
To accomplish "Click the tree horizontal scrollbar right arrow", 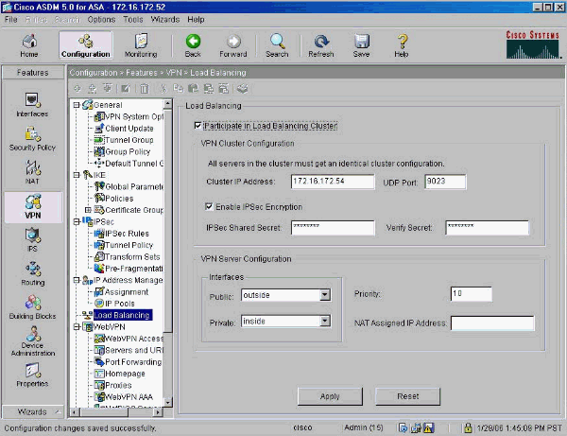I will tap(158, 412).
